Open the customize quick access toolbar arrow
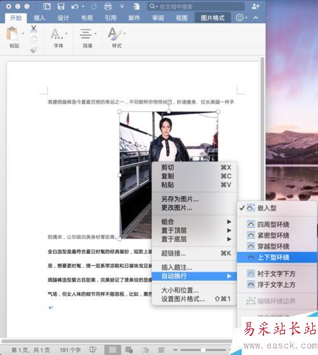The image size is (318, 355). point(122,6)
